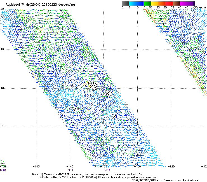Click the longitude label '-145'
Viewport: 207px width, 182px height.
pos(36,166)
